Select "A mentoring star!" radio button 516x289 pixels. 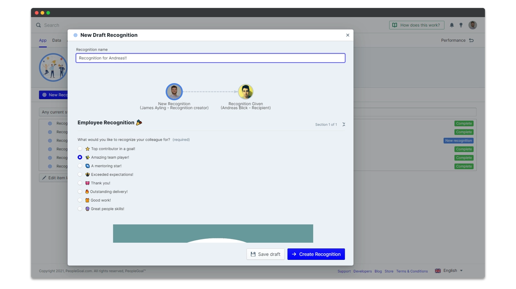80,166
